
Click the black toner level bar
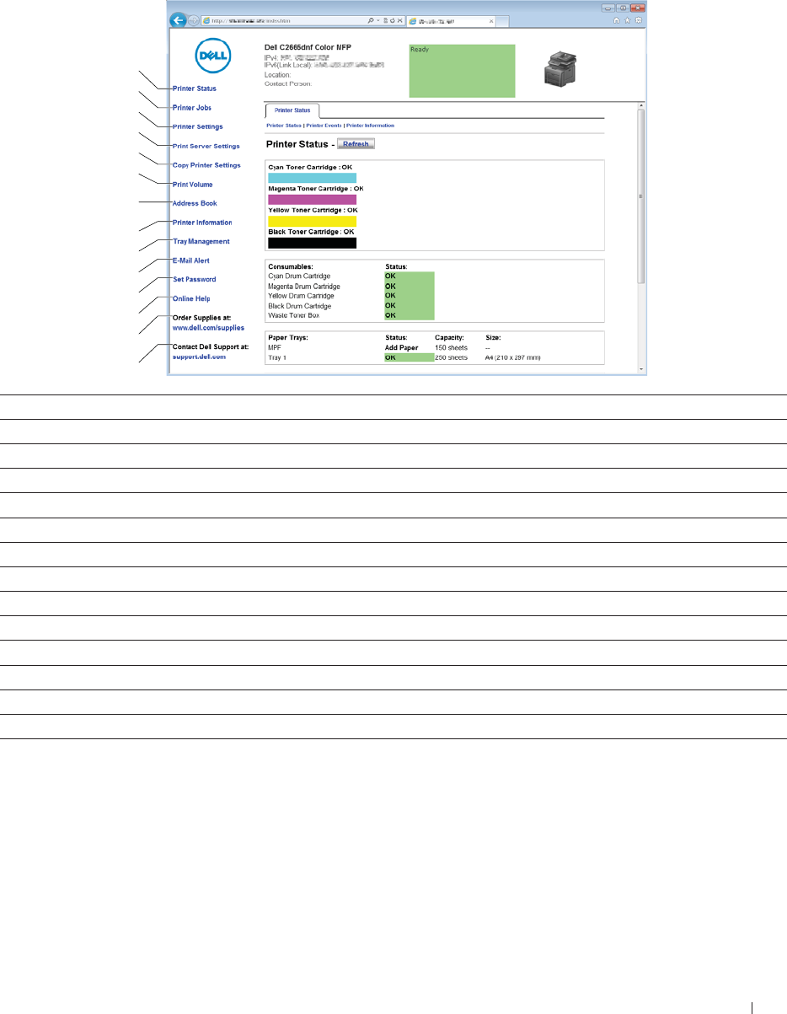click(x=312, y=243)
